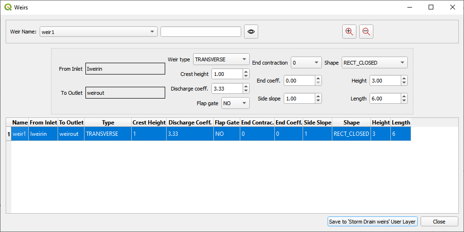Click the Discharge Coeff. column header
Viewport: 464px width, 232px height.
click(190, 123)
